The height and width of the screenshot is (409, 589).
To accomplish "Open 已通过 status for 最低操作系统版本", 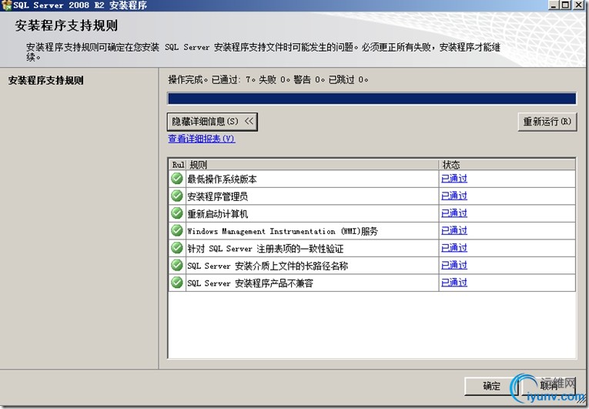I will [454, 179].
